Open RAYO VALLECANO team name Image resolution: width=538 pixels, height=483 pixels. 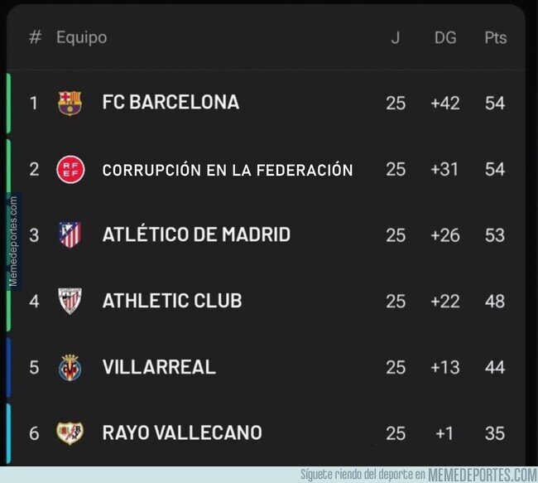coord(182,432)
